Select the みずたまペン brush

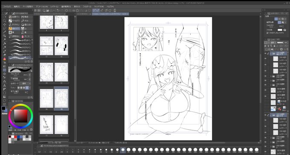(x=20, y=40)
